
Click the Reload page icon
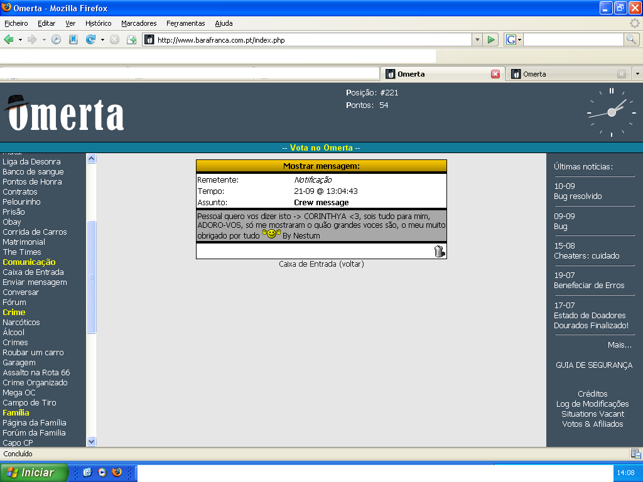coord(90,40)
